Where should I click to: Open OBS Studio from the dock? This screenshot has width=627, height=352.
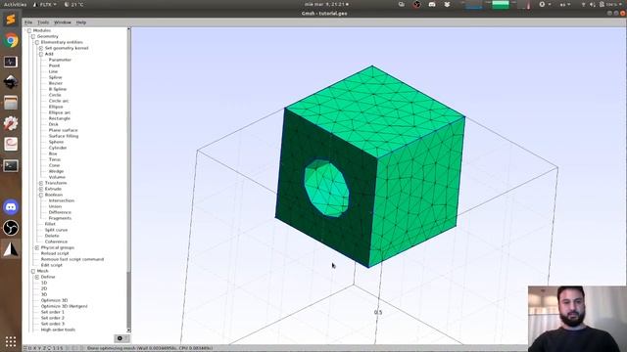11,228
